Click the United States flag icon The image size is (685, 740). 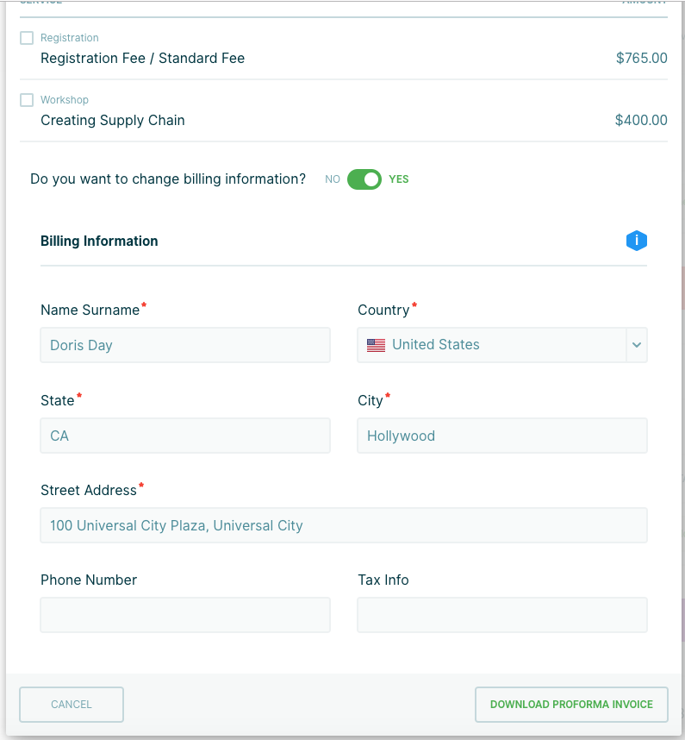[376, 345]
